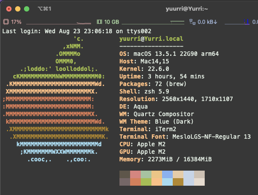Click the "DE: Aqua" line
Viewport: 258px width, 195px height.
pos(134,106)
